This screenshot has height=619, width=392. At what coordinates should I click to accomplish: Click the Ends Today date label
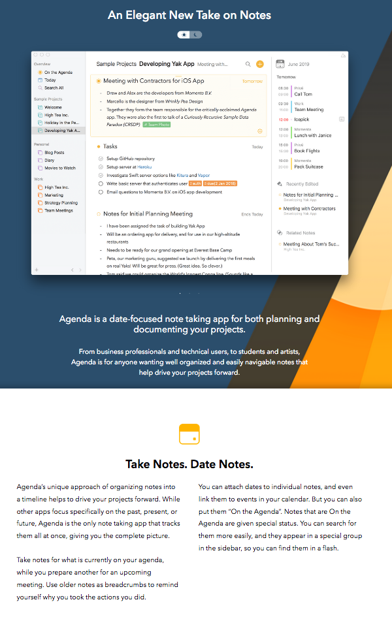pos(252,214)
